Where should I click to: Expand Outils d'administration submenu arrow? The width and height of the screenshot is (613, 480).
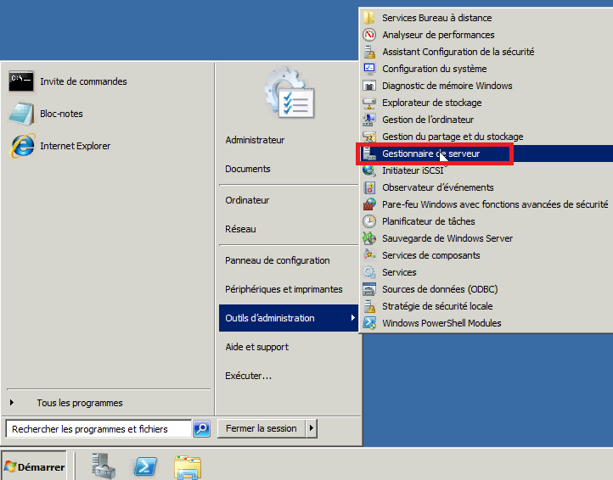click(352, 317)
